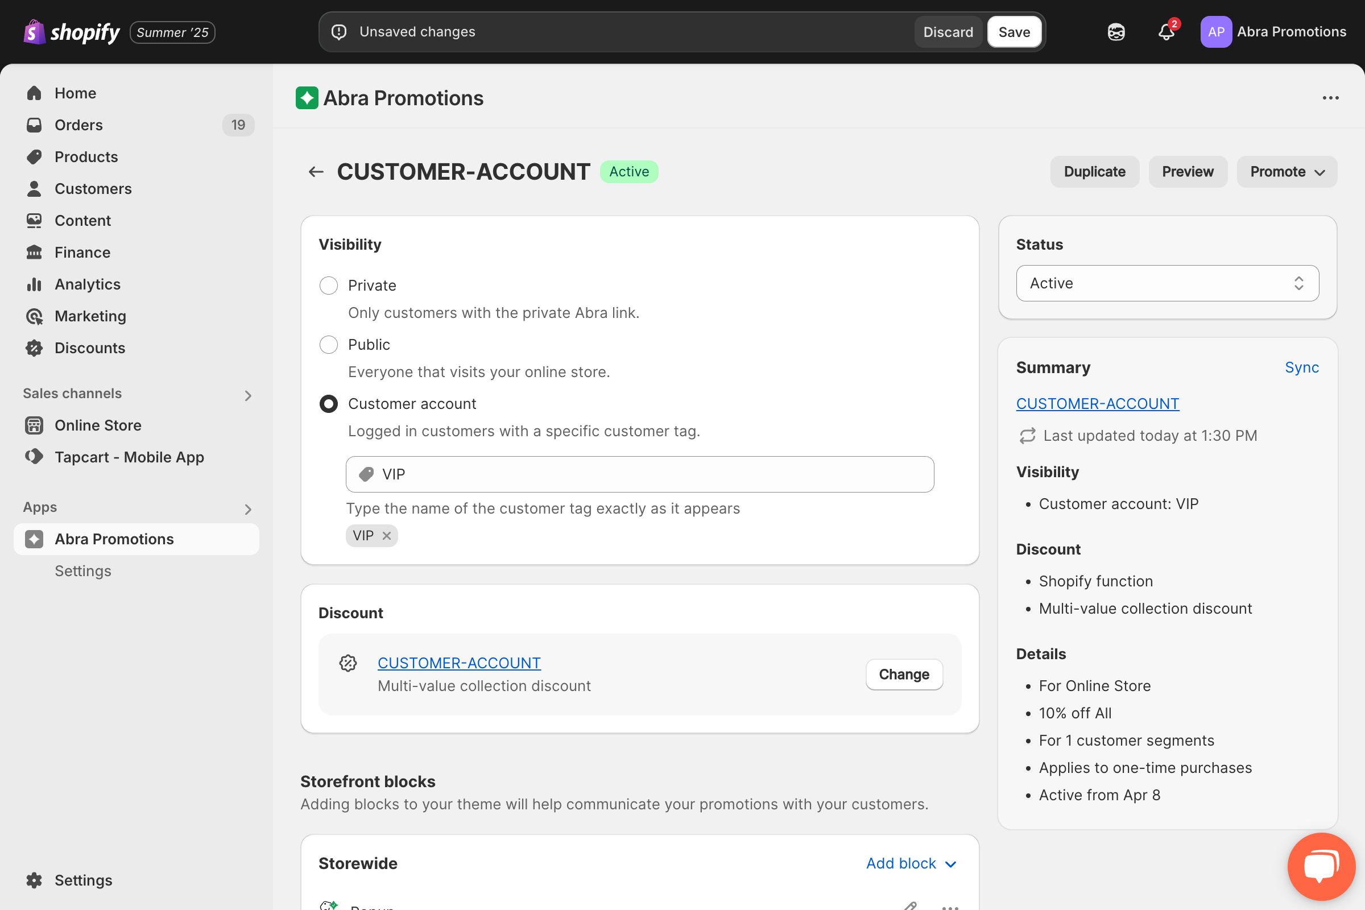
Task: Duplicate this promotion
Action: point(1094,172)
